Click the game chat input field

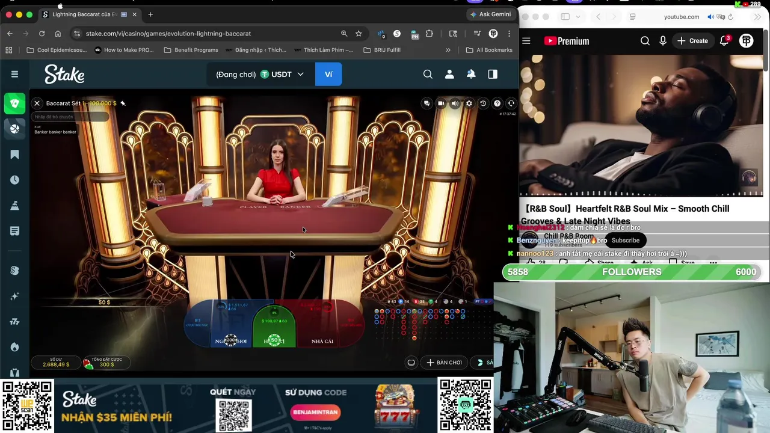[x=70, y=117]
